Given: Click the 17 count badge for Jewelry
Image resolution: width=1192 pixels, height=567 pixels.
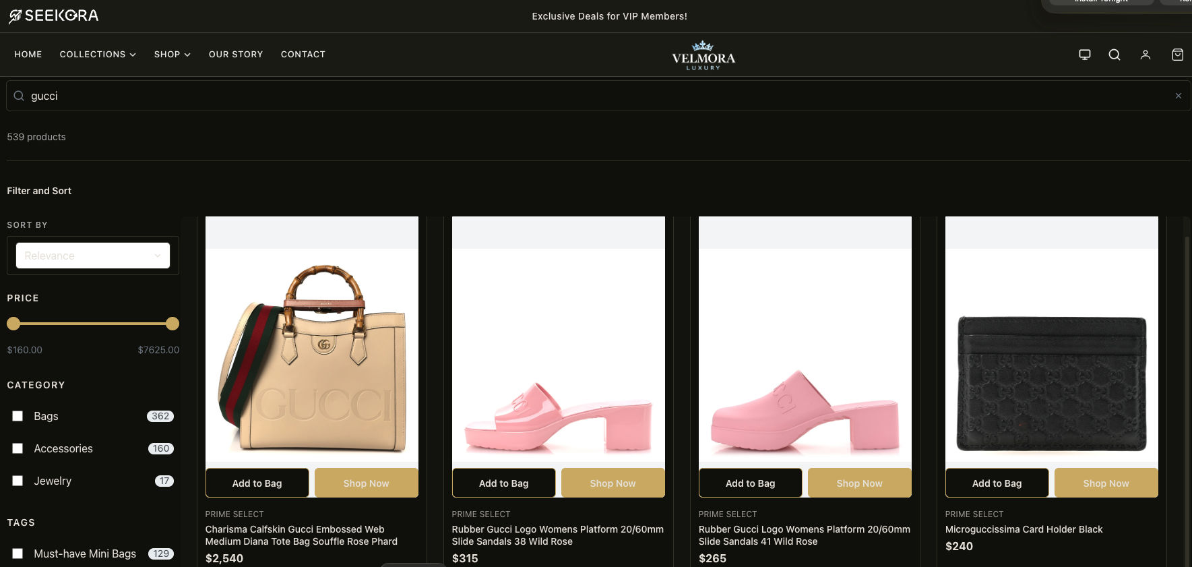Looking at the screenshot, I should 164,481.
